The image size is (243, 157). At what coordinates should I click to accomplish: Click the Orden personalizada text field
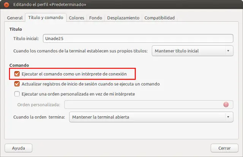click(x=149, y=104)
